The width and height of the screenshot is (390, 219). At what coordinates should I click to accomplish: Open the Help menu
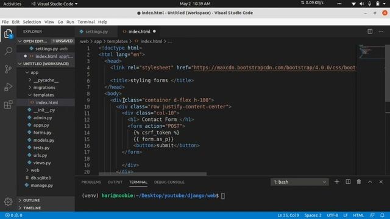[102, 22]
